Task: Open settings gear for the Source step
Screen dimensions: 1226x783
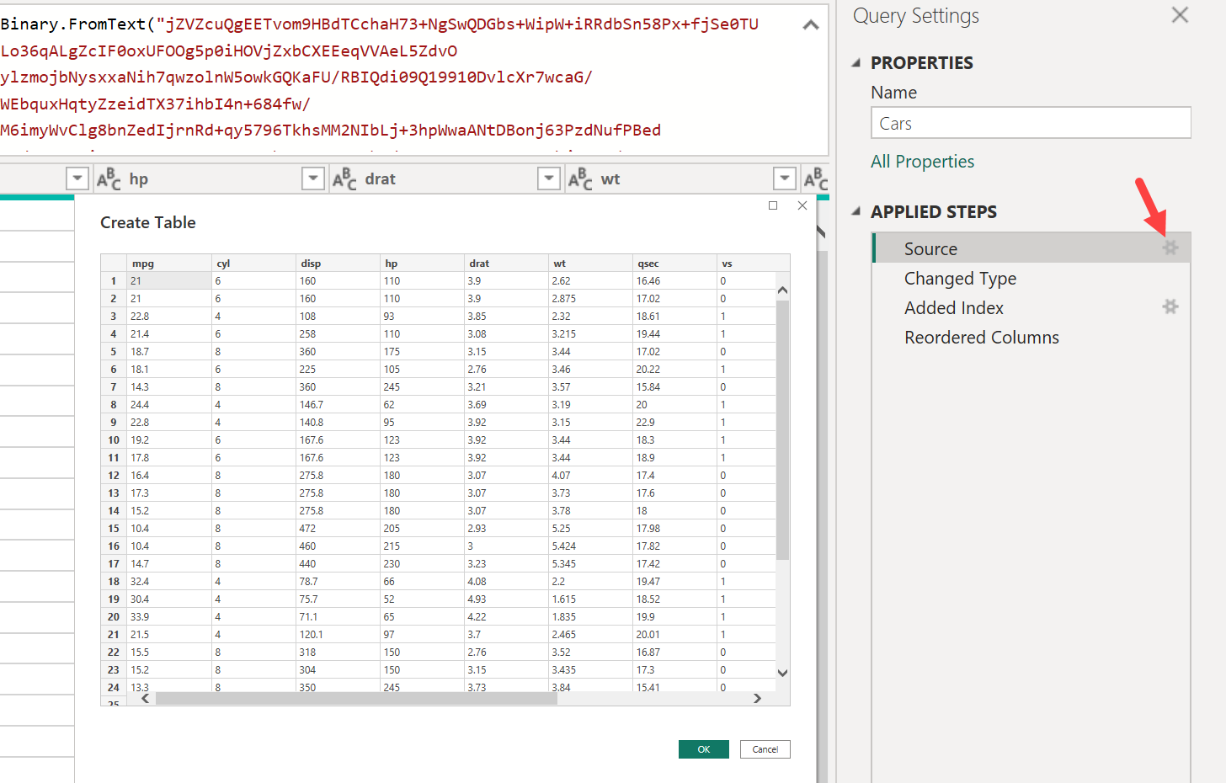Action: (1170, 248)
